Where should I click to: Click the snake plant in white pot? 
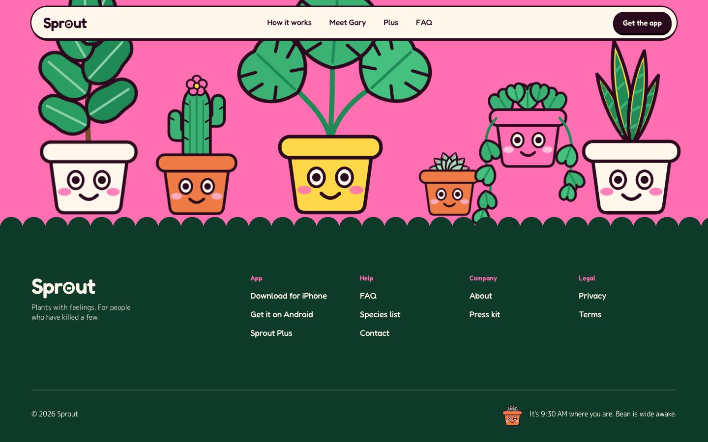[x=631, y=128]
